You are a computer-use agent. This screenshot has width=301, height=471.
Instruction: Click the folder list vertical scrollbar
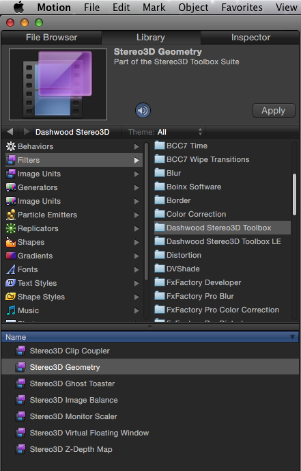tap(294, 194)
